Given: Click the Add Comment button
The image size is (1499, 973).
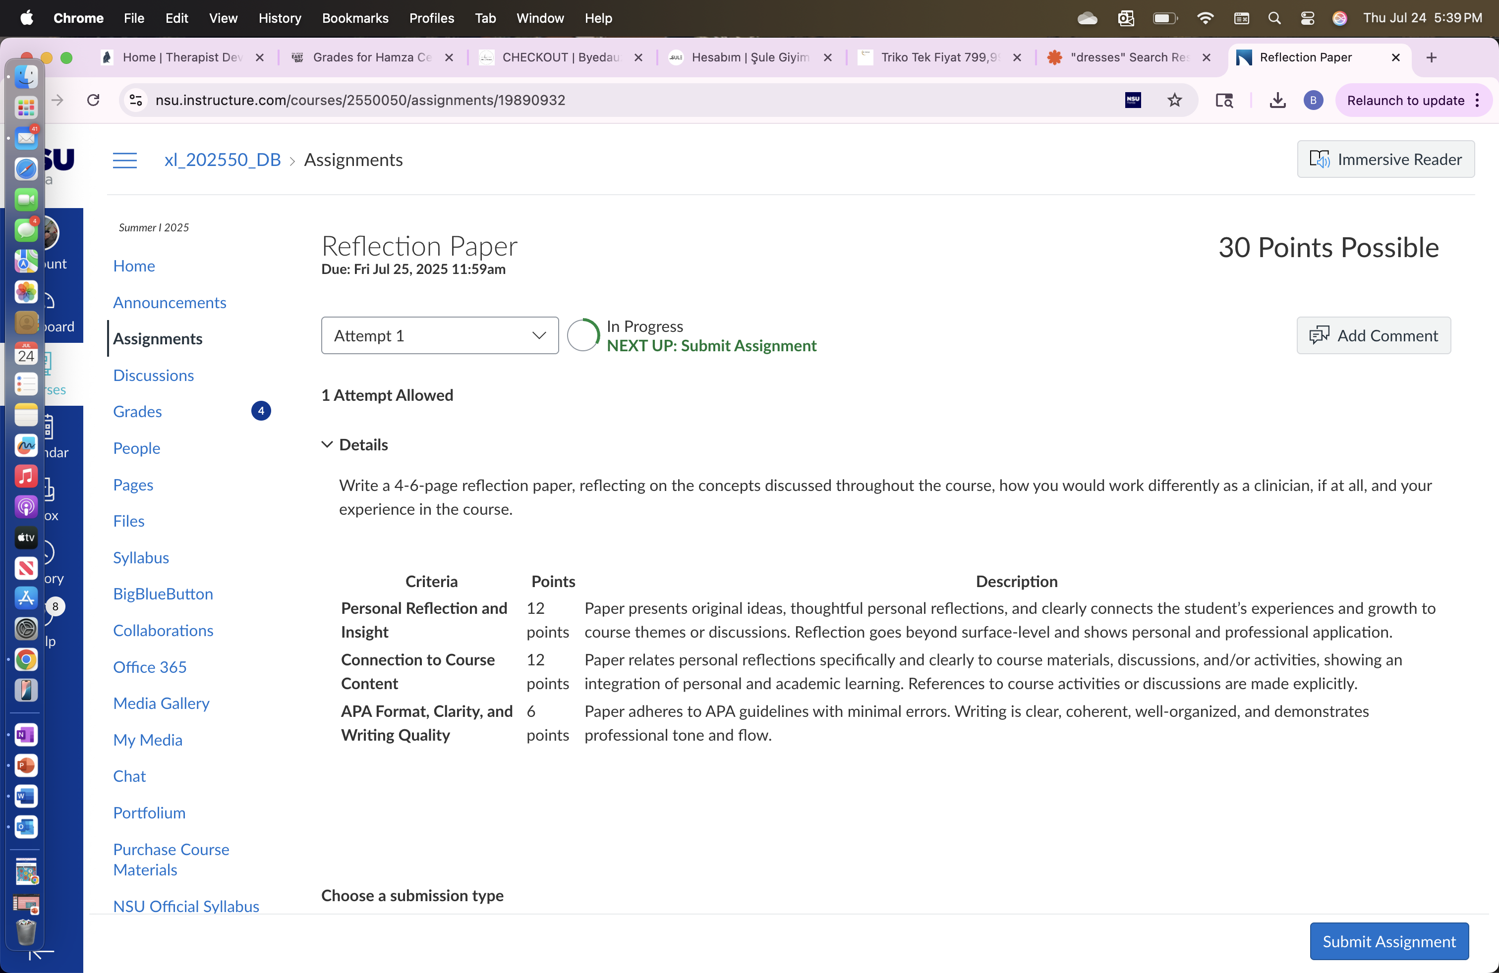Looking at the screenshot, I should pyautogui.click(x=1374, y=335).
